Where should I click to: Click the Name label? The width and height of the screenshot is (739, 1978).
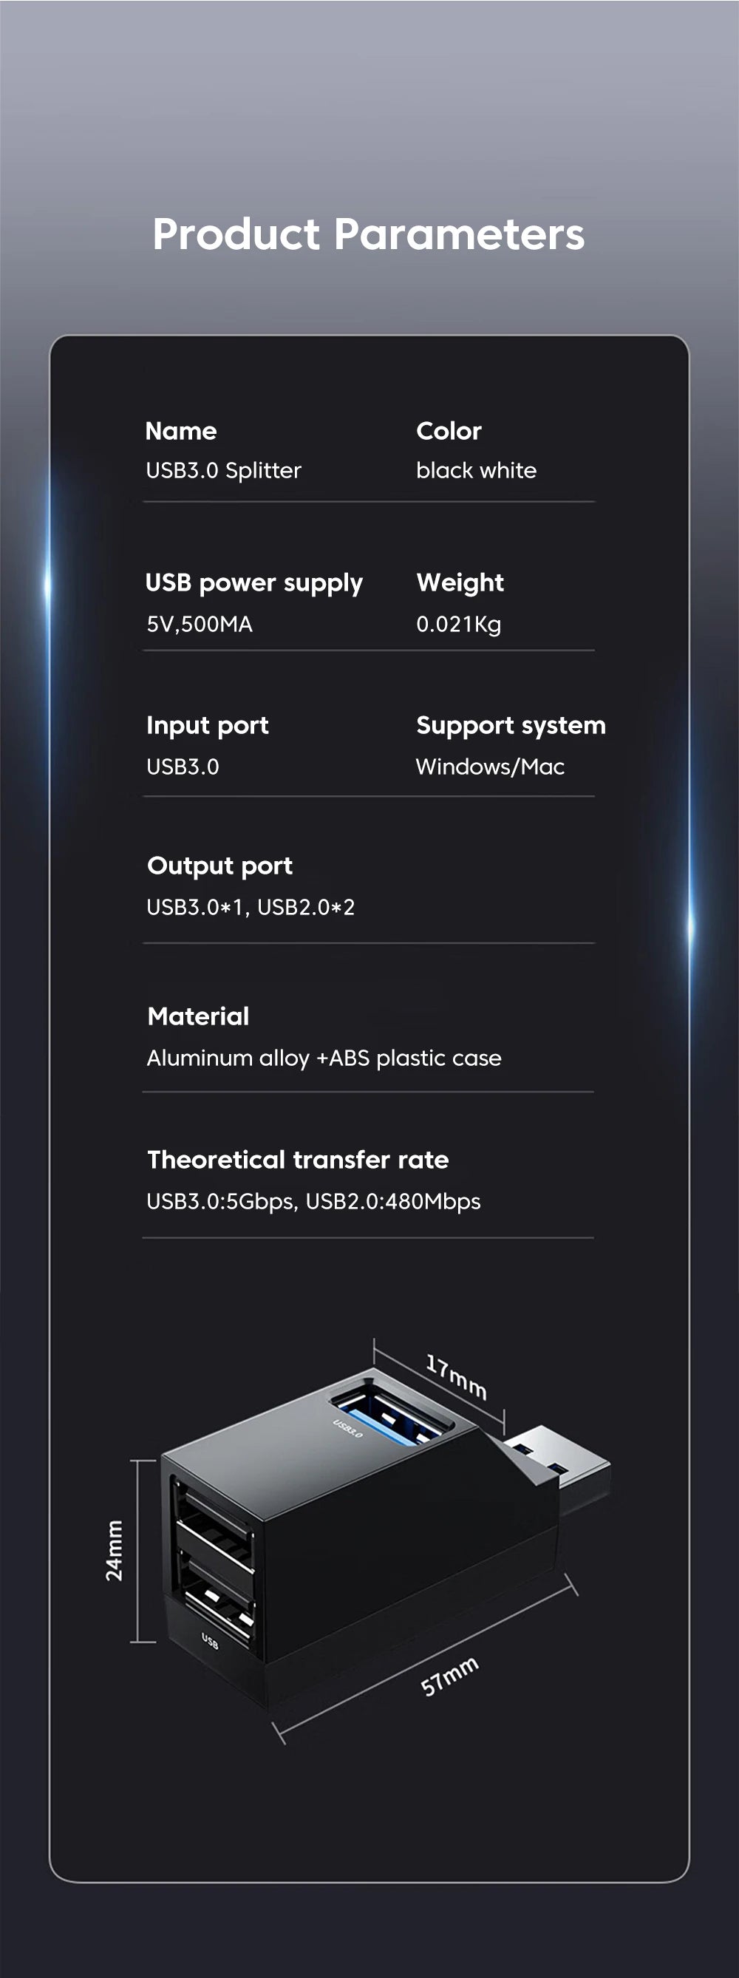(x=181, y=431)
